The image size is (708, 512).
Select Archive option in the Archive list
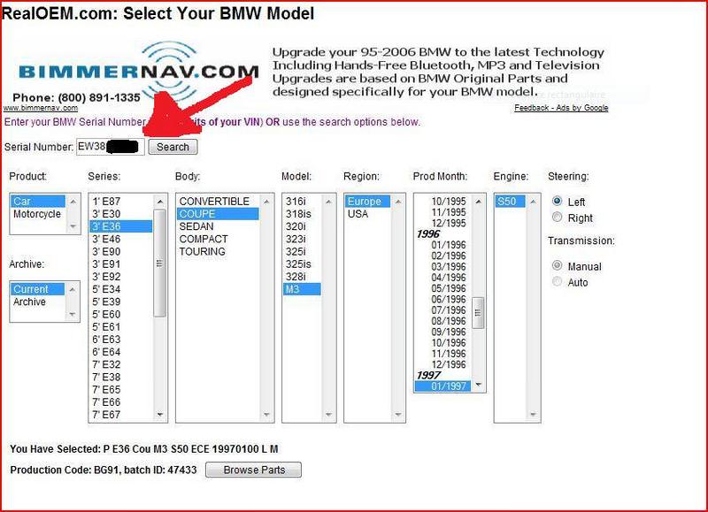pyautogui.click(x=38, y=302)
